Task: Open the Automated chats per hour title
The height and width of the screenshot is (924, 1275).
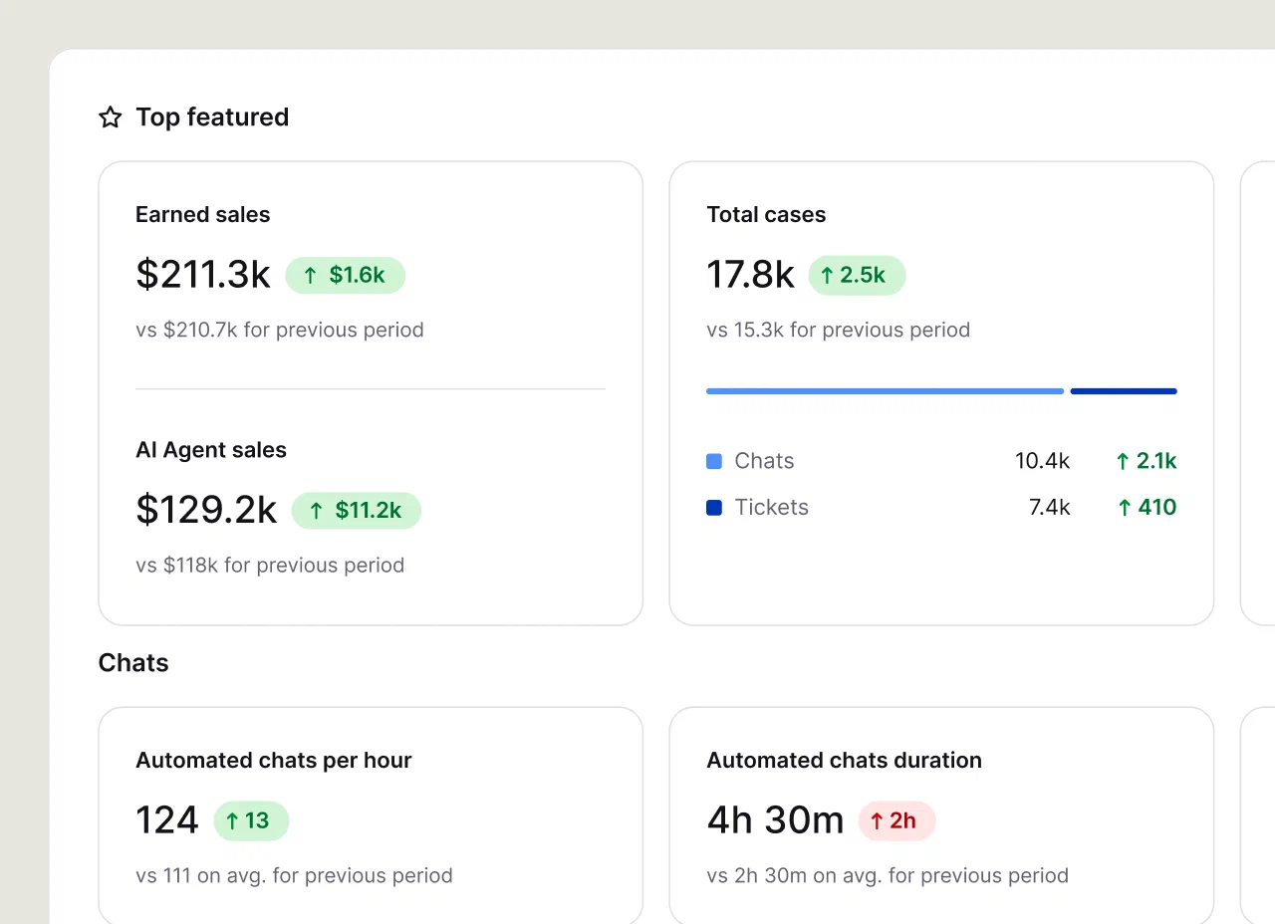Action: (x=274, y=761)
